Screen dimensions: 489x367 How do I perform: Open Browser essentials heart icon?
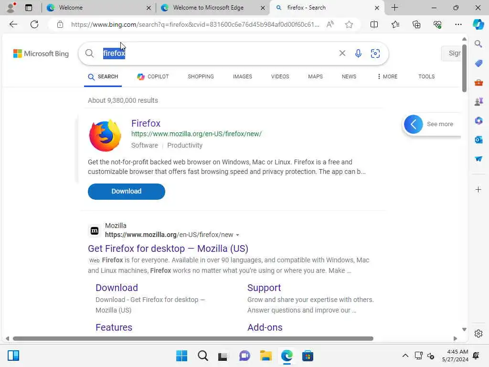click(x=437, y=24)
